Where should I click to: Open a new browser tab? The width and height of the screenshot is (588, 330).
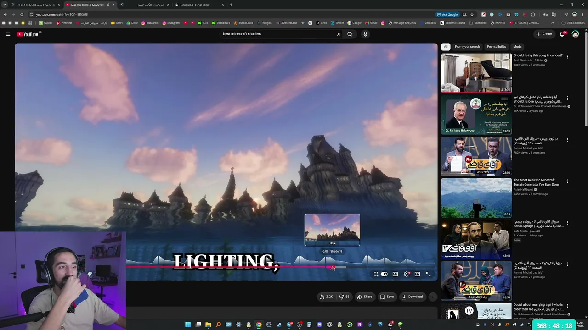[231, 5]
